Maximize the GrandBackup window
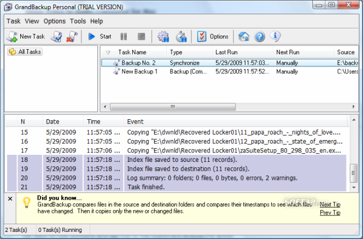363x239 pixels. click(331, 5)
